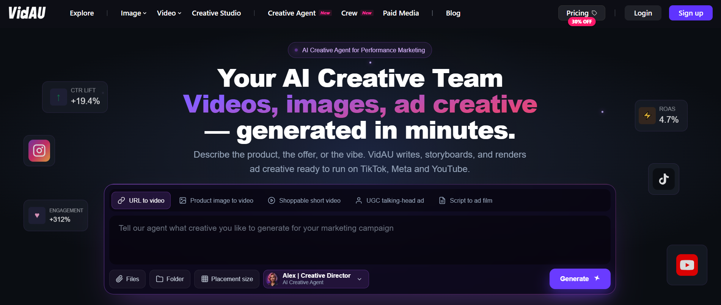
Task: Open the Video dropdown menu
Action: [169, 13]
